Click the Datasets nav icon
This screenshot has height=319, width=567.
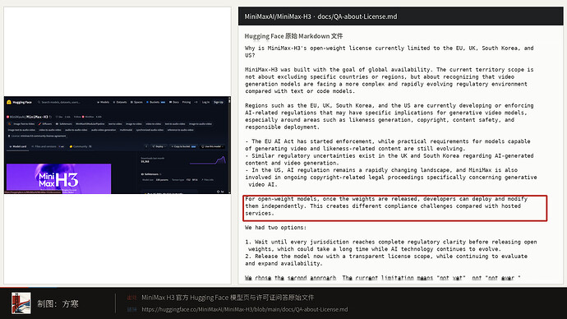pyautogui.click(x=114, y=102)
